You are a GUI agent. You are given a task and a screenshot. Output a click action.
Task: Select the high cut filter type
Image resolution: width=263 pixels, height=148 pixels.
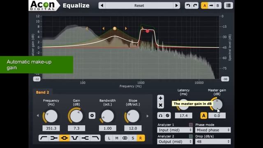point(95,138)
